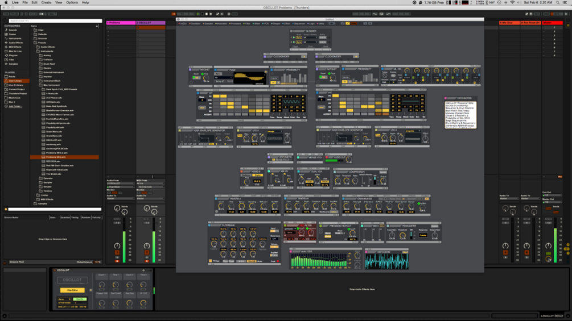Select MIDI Effects category icon in browser

6,47
